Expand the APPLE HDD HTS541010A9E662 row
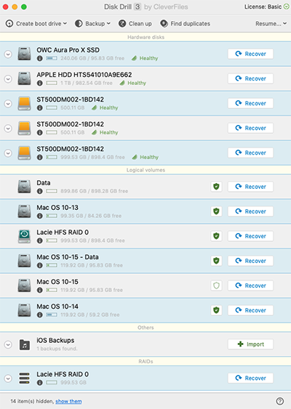291x409 pixels. [8, 78]
